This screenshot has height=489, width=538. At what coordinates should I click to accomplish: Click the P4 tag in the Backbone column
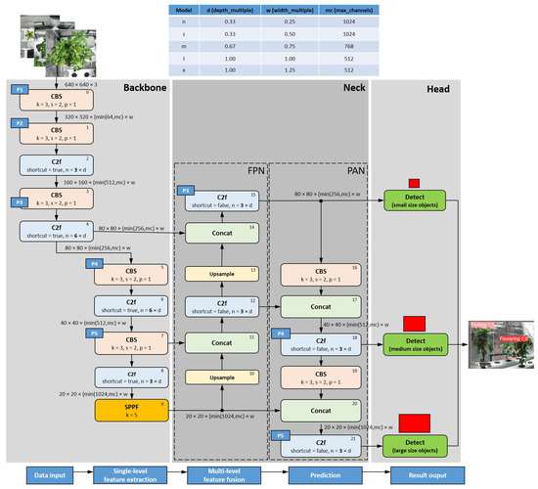(94, 263)
